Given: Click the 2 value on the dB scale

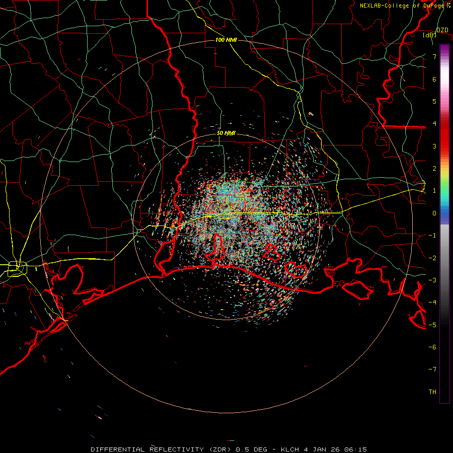Looking at the screenshot, I should pyautogui.click(x=434, y=169).
